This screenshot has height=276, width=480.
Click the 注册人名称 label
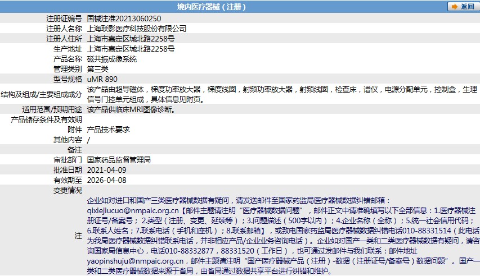(x=64, y=29)
